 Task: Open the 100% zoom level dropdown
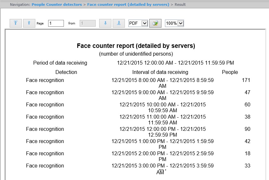click(174, 23)
